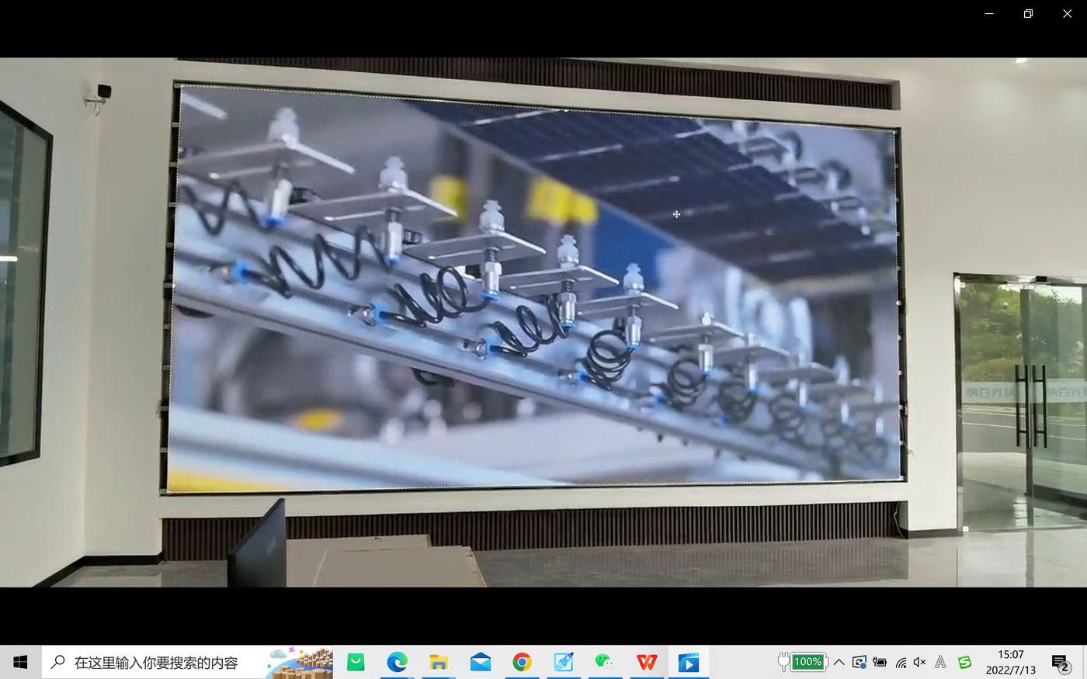
Task: Restore down the video player window
Action: [x=1028, y=13]
